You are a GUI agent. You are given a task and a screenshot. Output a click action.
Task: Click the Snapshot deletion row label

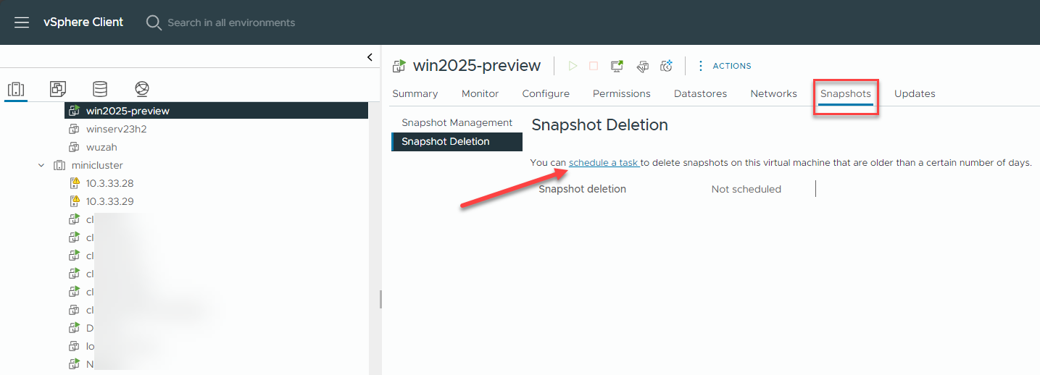pos(583,189)
